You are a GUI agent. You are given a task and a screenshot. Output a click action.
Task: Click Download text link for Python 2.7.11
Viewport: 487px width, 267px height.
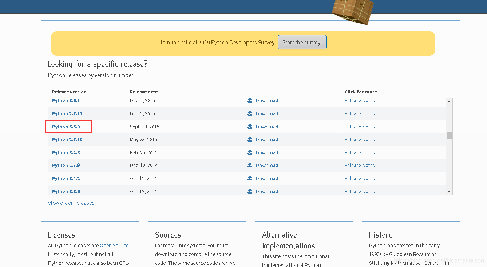tap(267, 113)
